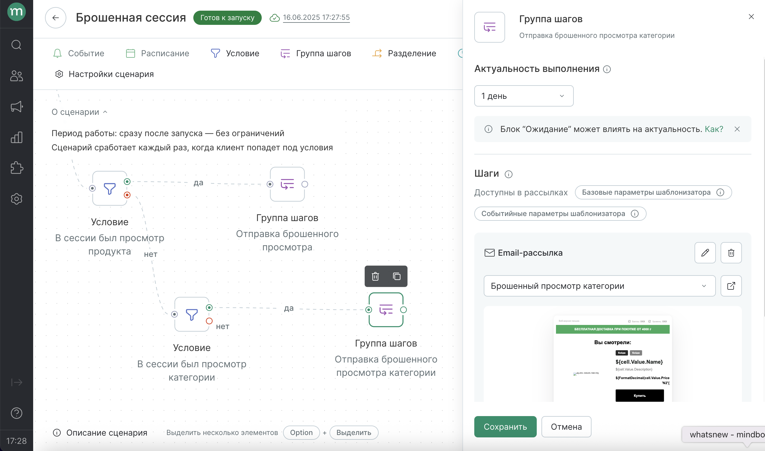Click the red 'нет' output of category condition
Image resolution: width=765 pixels, height=451 pixels.
click(x=209, y=321)
